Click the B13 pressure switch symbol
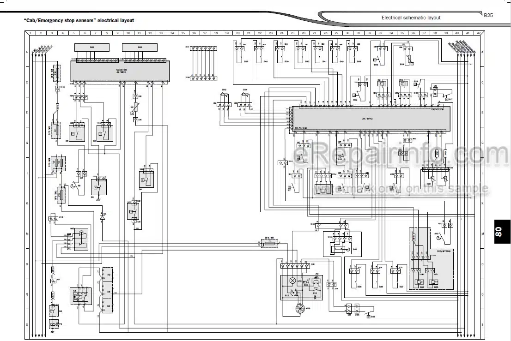 coord(378,60)
